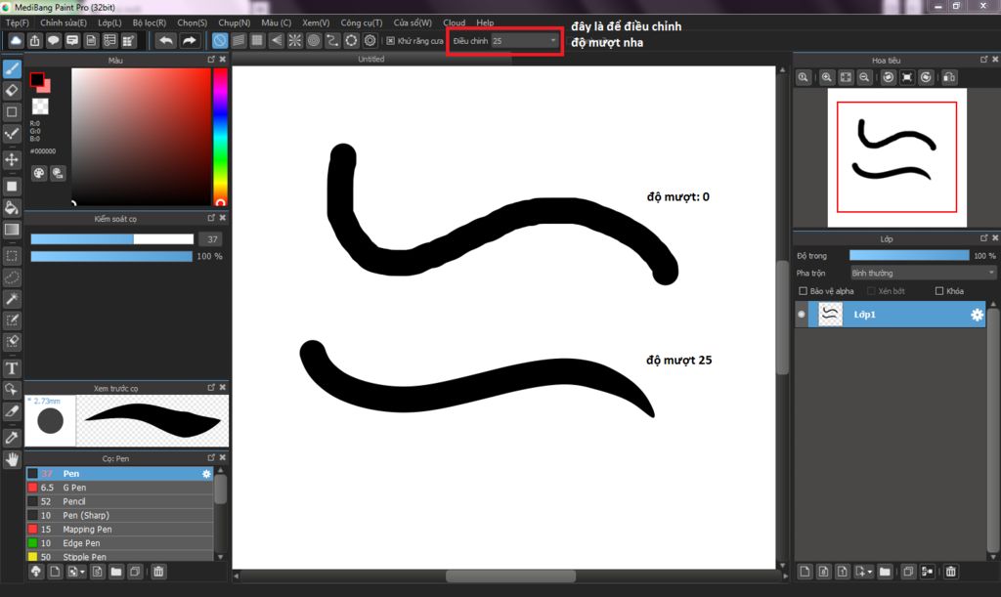Open the Lớp(L) menu
This screenshot has width=1001, height=597.
[x=109, y=22]
